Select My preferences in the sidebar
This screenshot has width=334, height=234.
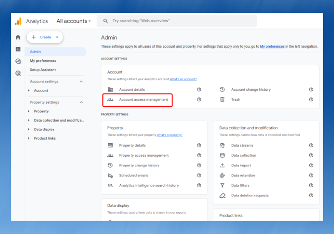click(43, 61)
